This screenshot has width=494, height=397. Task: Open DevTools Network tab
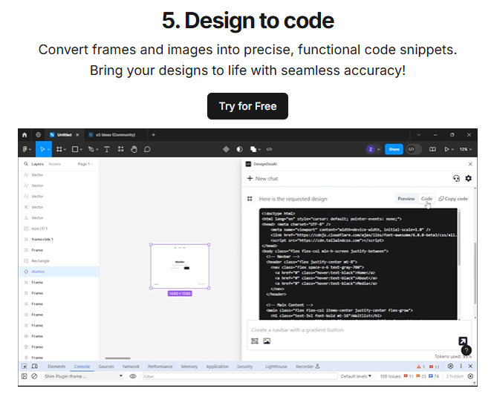(131, 367)
